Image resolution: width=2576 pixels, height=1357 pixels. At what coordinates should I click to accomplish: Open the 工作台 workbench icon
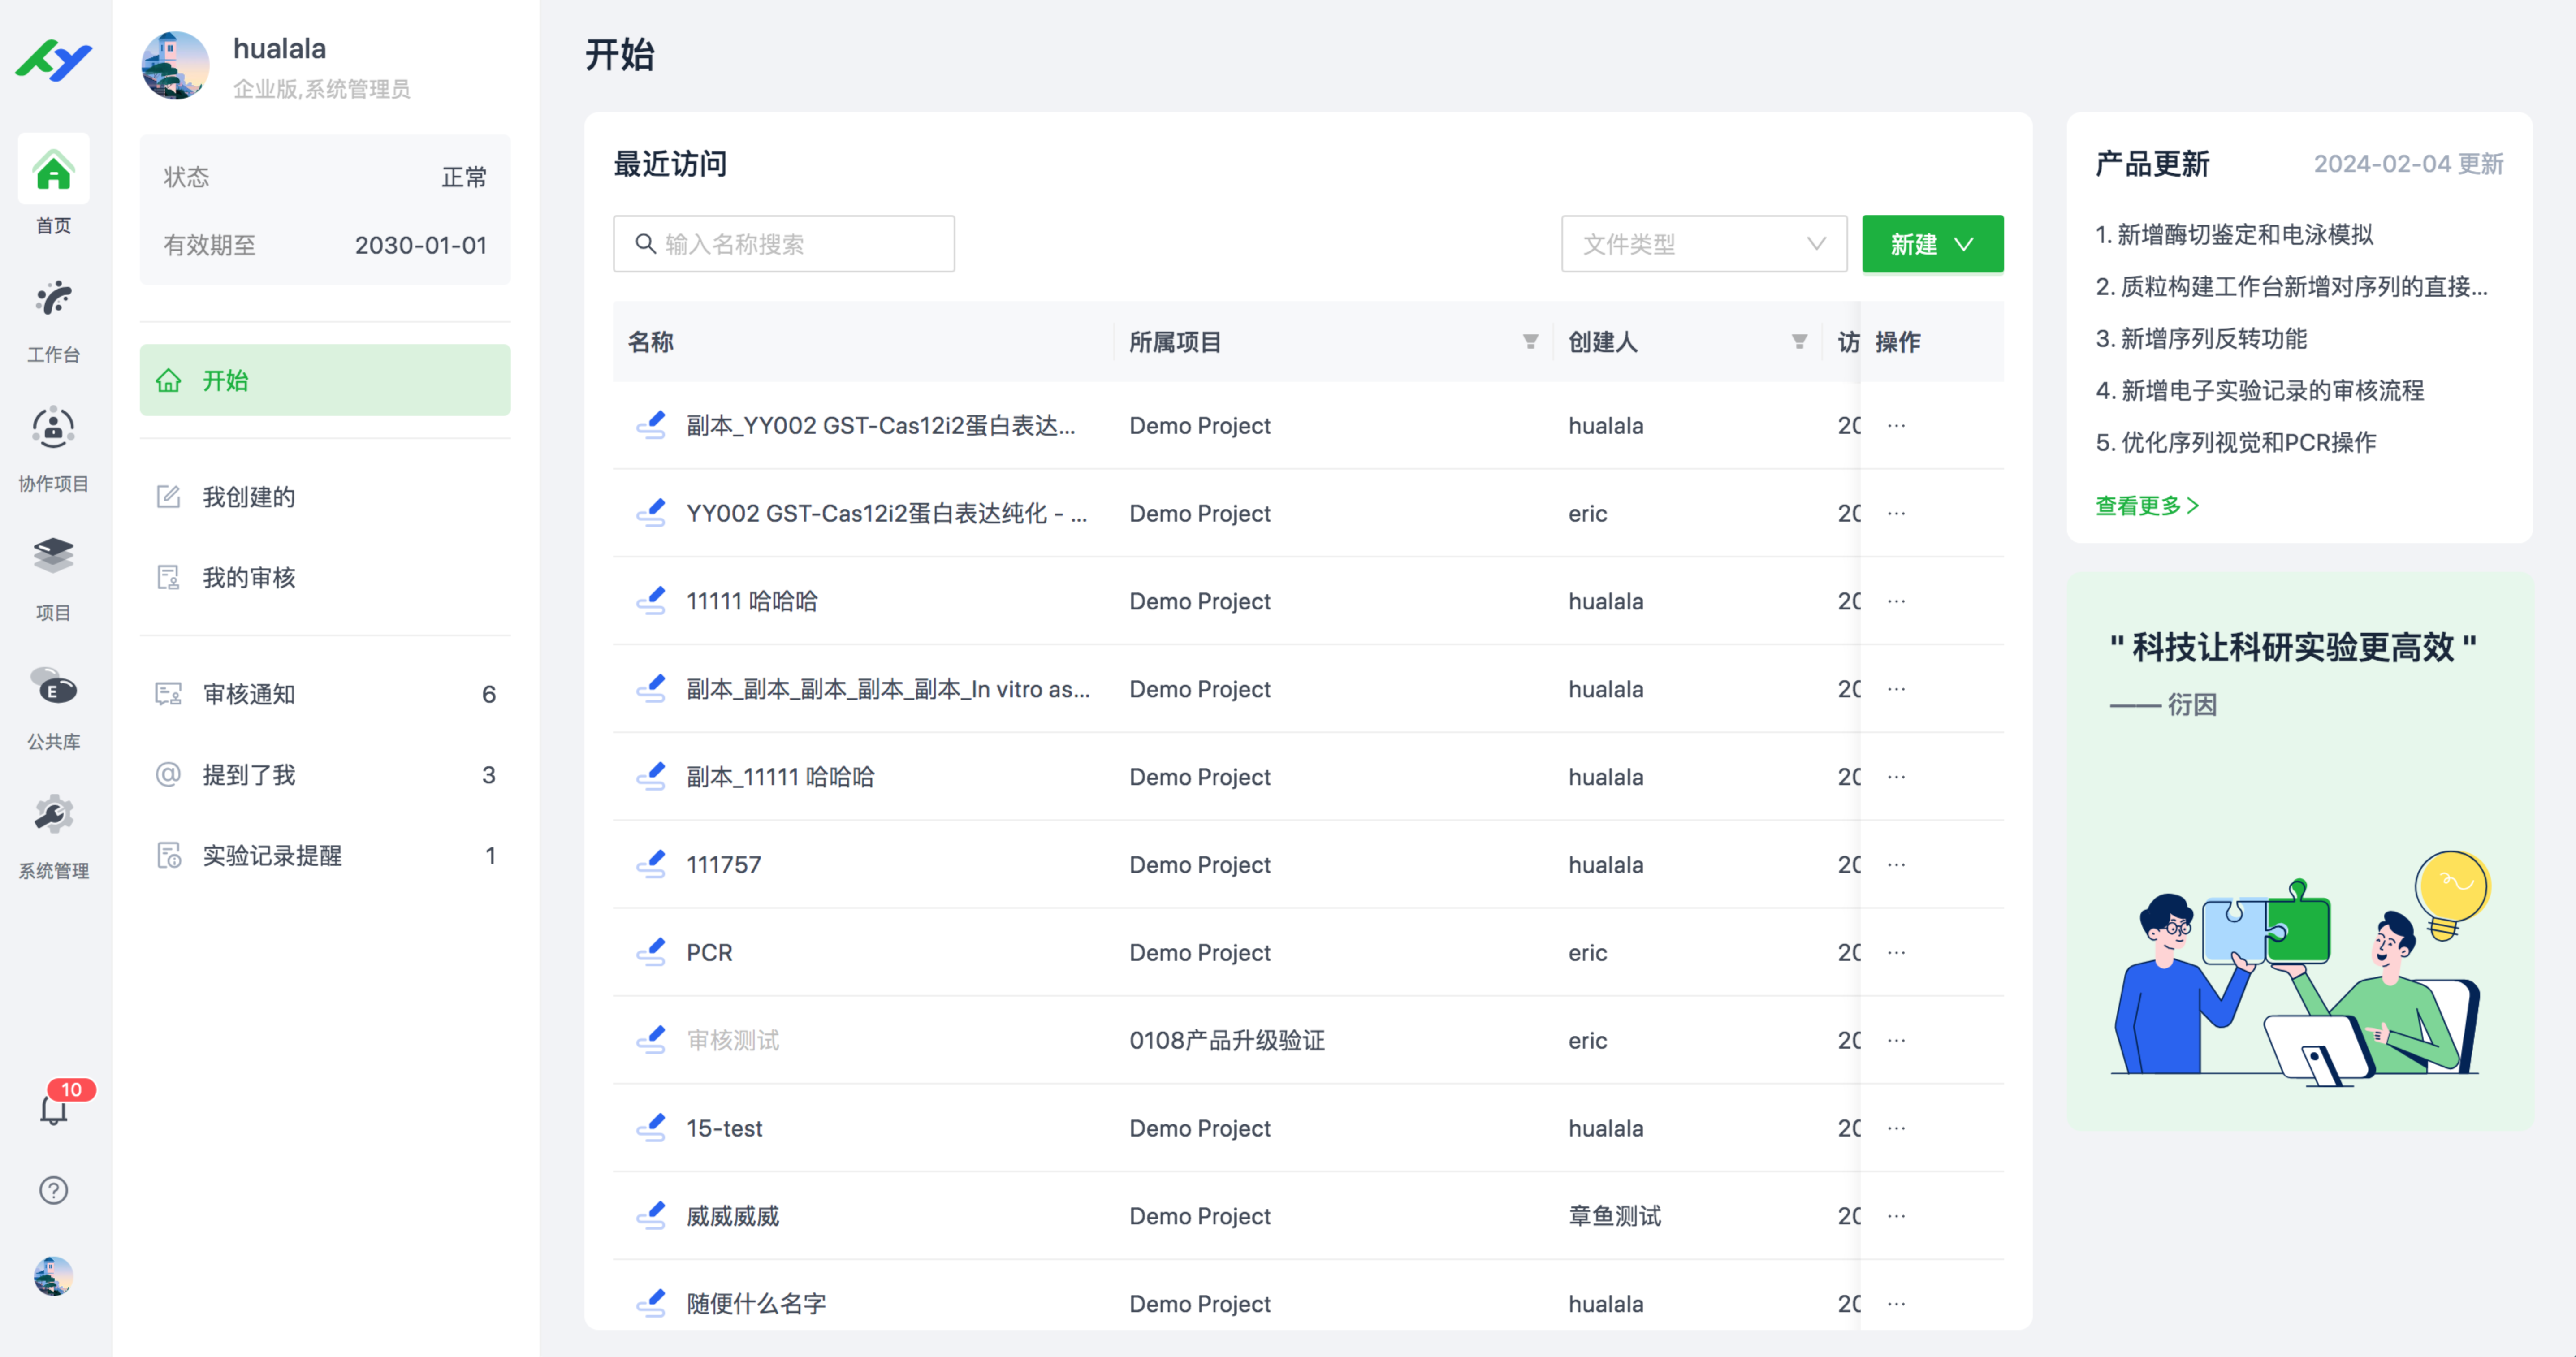coord(53,300)
